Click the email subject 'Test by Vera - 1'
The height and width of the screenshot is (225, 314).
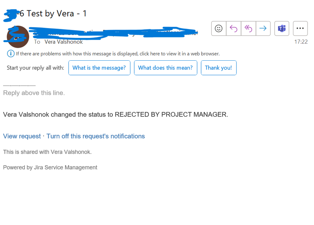tap(57, 14)
